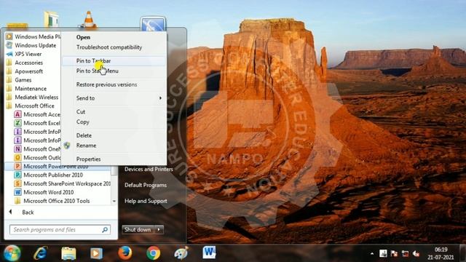Open the clock showing 06:19

441,253
